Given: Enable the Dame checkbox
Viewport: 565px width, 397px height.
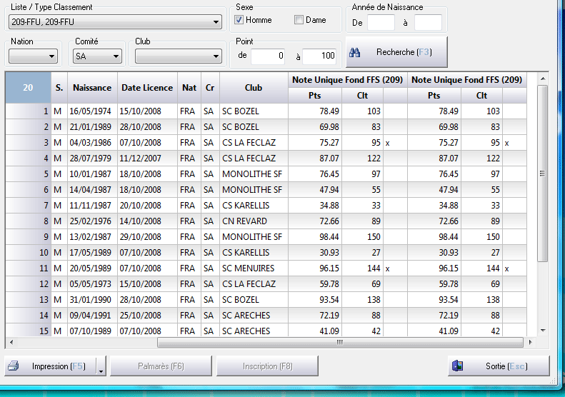Looking at the screenshot, I should click(299, 20).
